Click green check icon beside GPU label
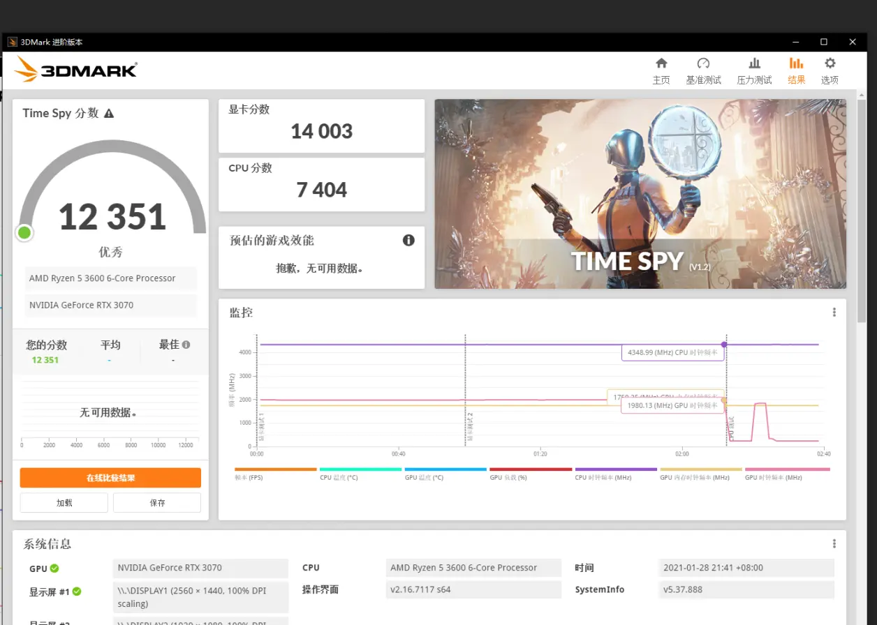 [x=54, y=568]
